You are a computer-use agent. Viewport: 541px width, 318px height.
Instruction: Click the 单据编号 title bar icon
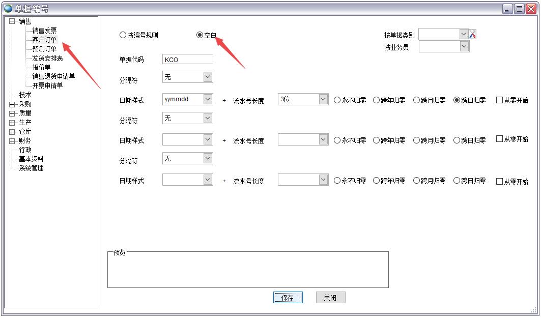coord(6,8)
